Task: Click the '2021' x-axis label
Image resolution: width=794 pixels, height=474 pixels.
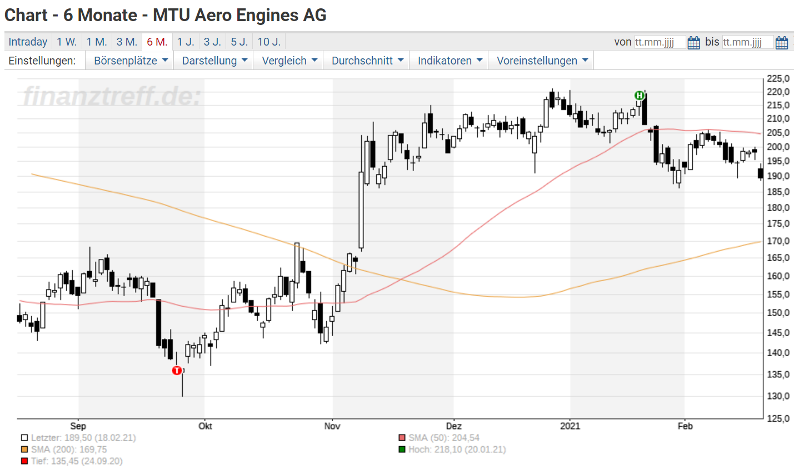Action: coord(570,426)
